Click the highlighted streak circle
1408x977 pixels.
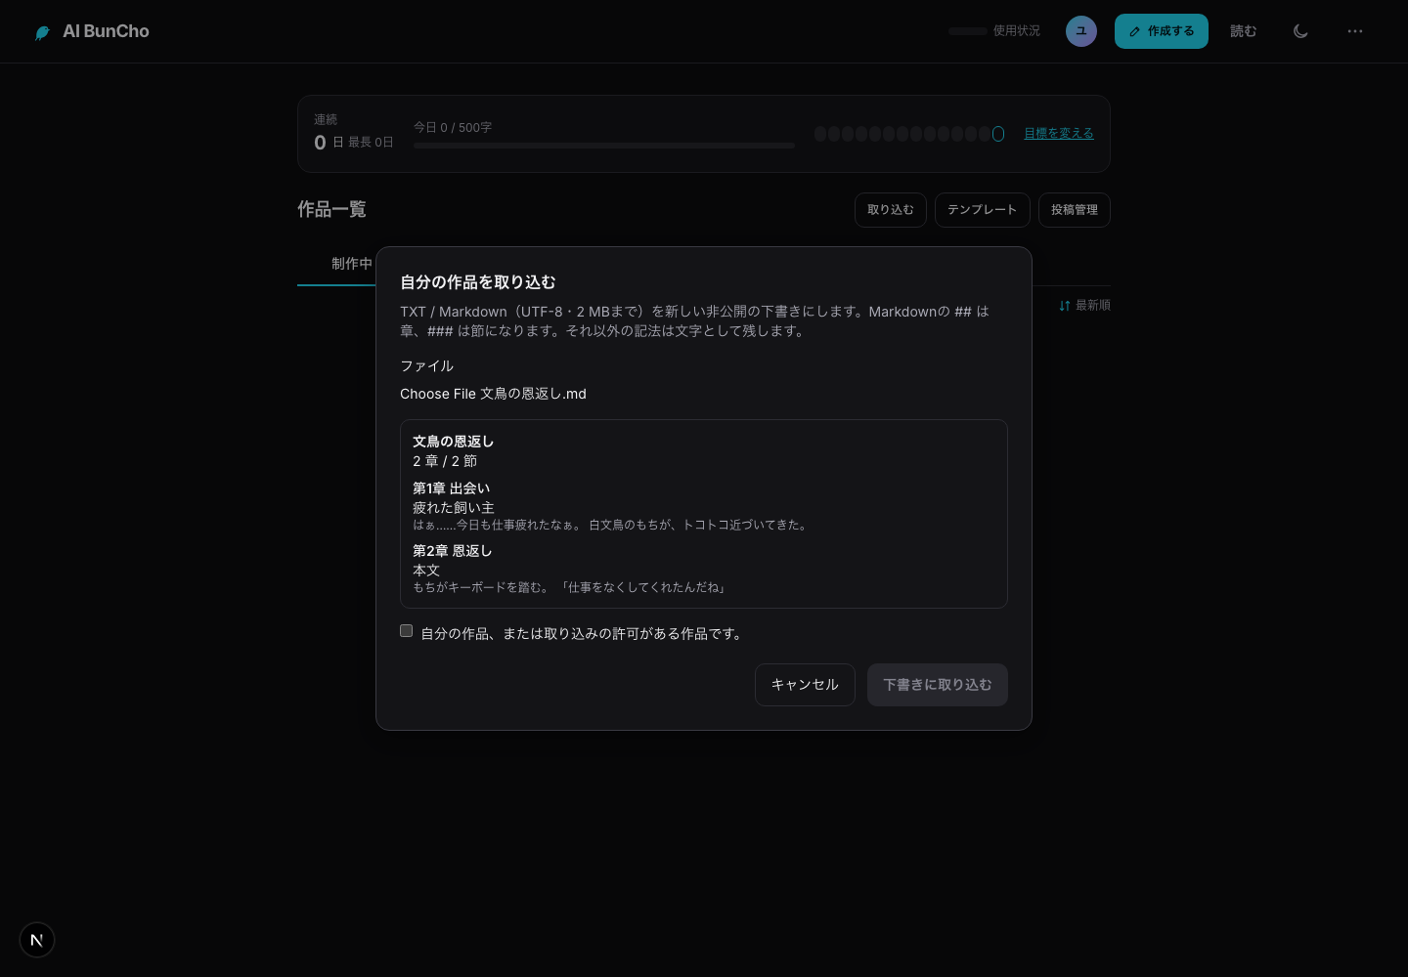tap(998, 134)
